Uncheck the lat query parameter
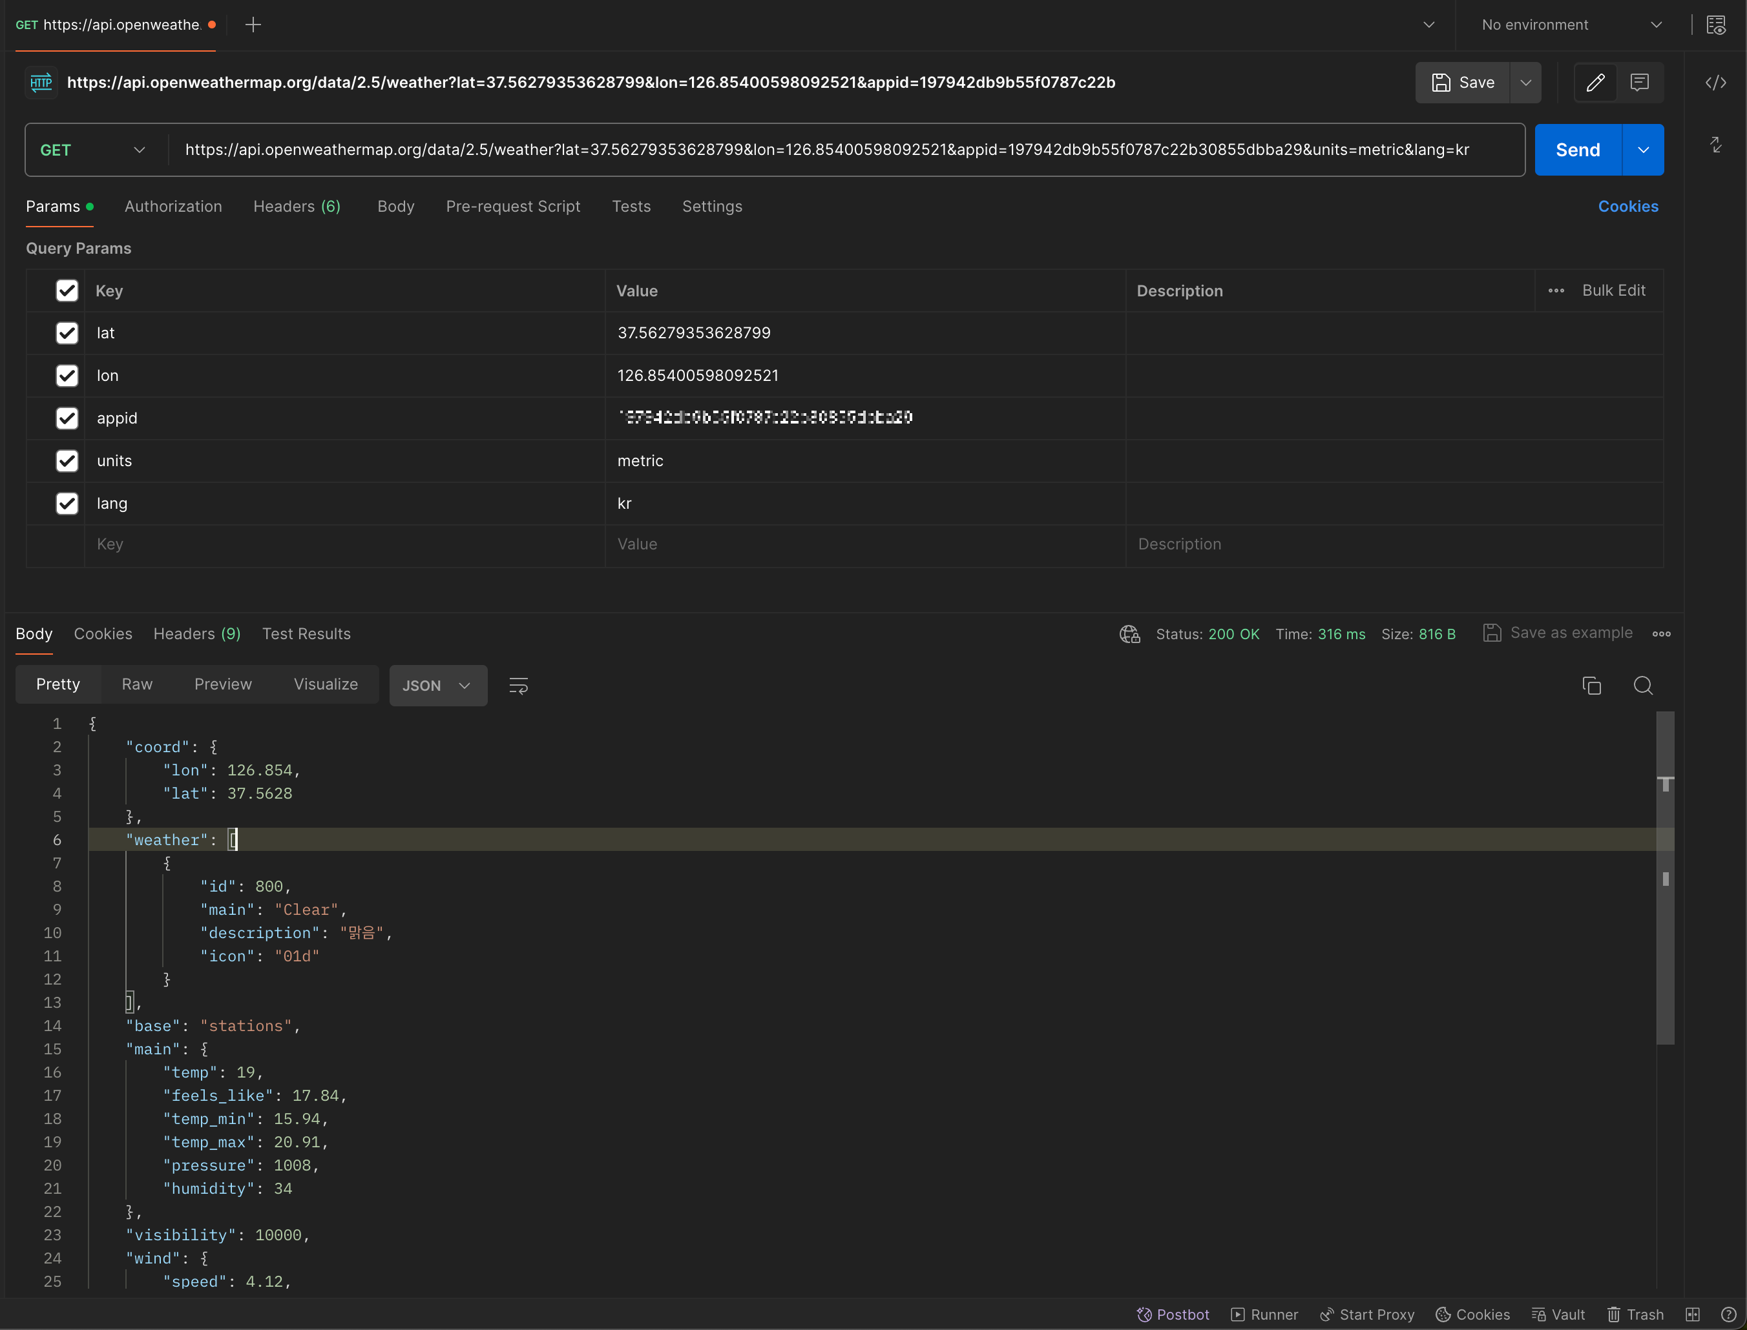This screenshot has width=1747, height=1330. coord(67,333)
